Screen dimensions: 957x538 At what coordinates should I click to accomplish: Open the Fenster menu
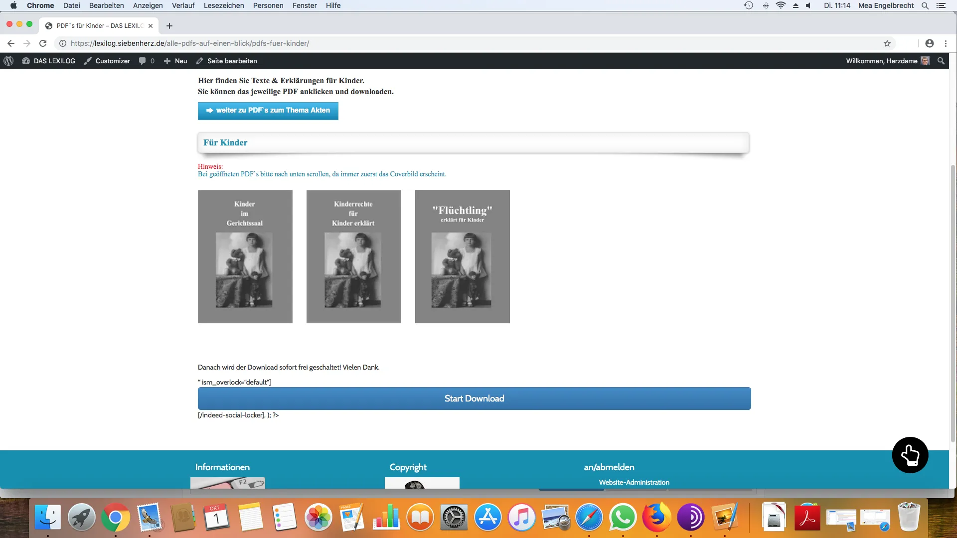pos(305,5)
